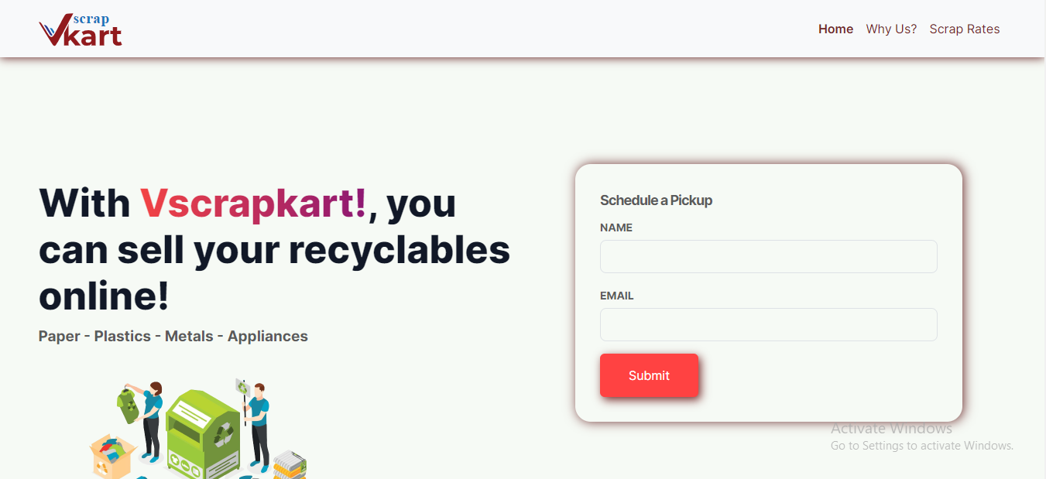The width and height of the screenshot is (1046, 479).
Task: Focus the Name input field
Action: coord(768,256)
